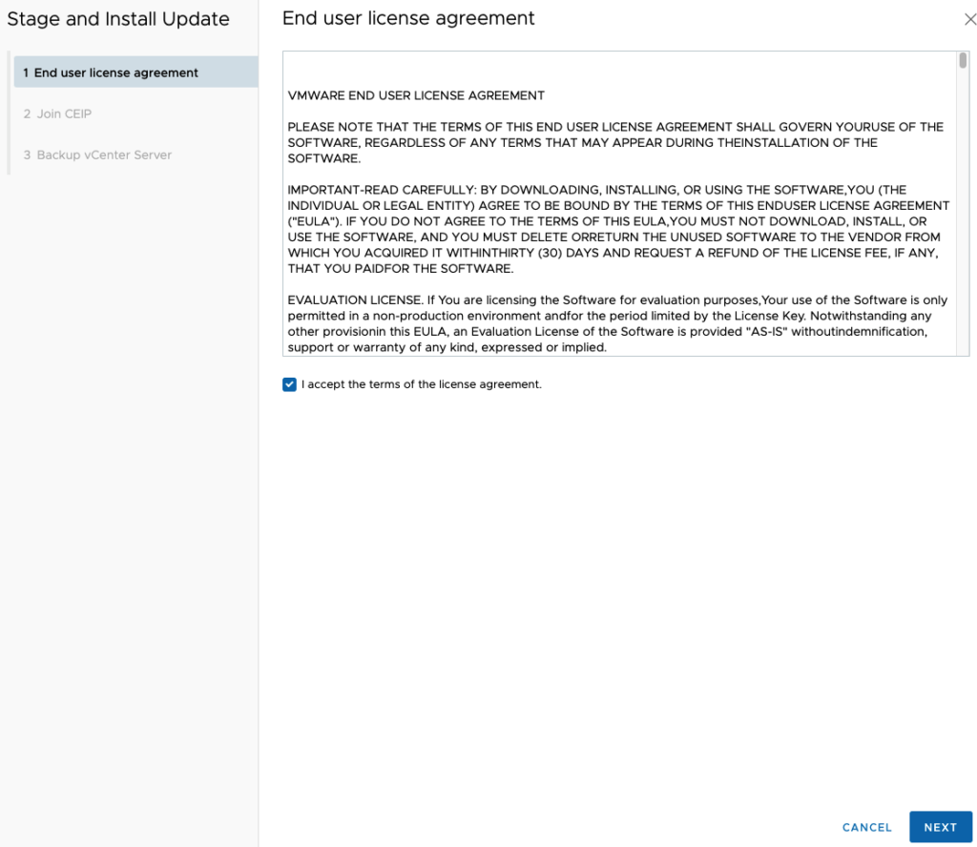Open step 3 Backup vCenter Server
Viewport: 977px width, 847px height.
(x=104, y=155)
